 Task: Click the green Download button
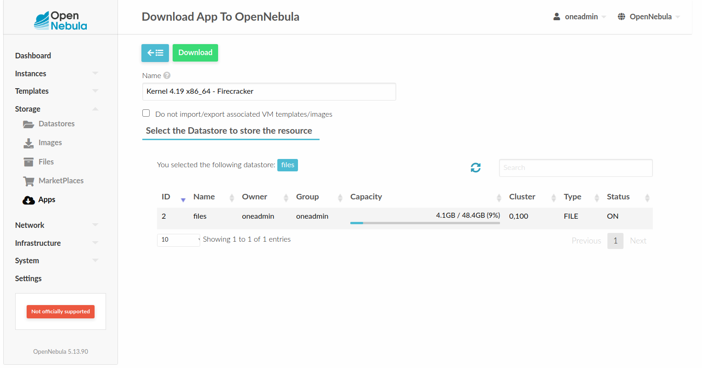coord(195,53)
